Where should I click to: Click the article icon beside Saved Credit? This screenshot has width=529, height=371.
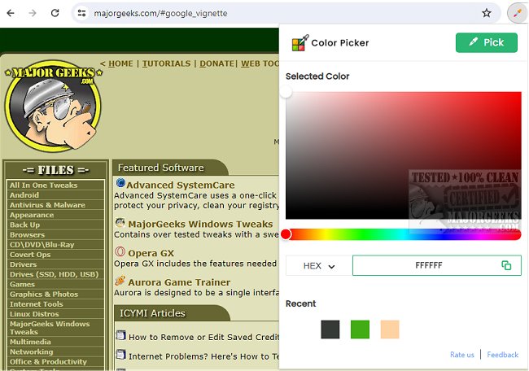pyautogui.click(x=120, y=335)
